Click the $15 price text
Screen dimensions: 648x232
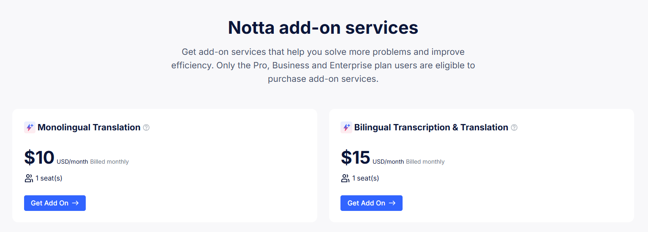tap(356, 157)
